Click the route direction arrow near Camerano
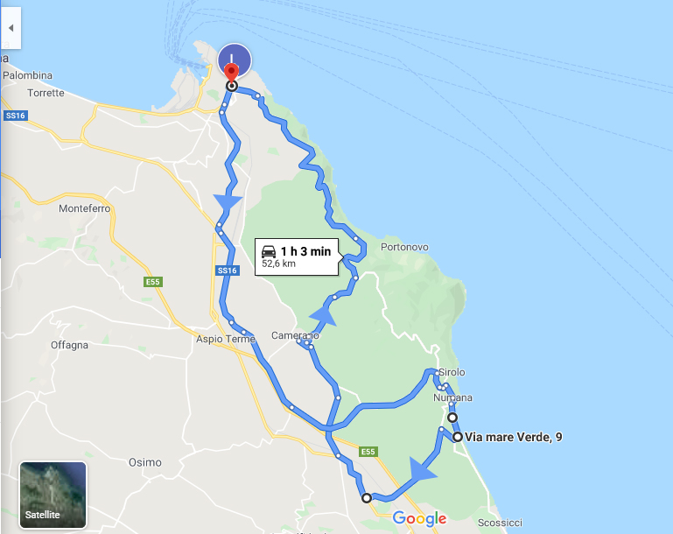This screenshot has height=534, width=673. pyautogui.click(x=323, y=317)
